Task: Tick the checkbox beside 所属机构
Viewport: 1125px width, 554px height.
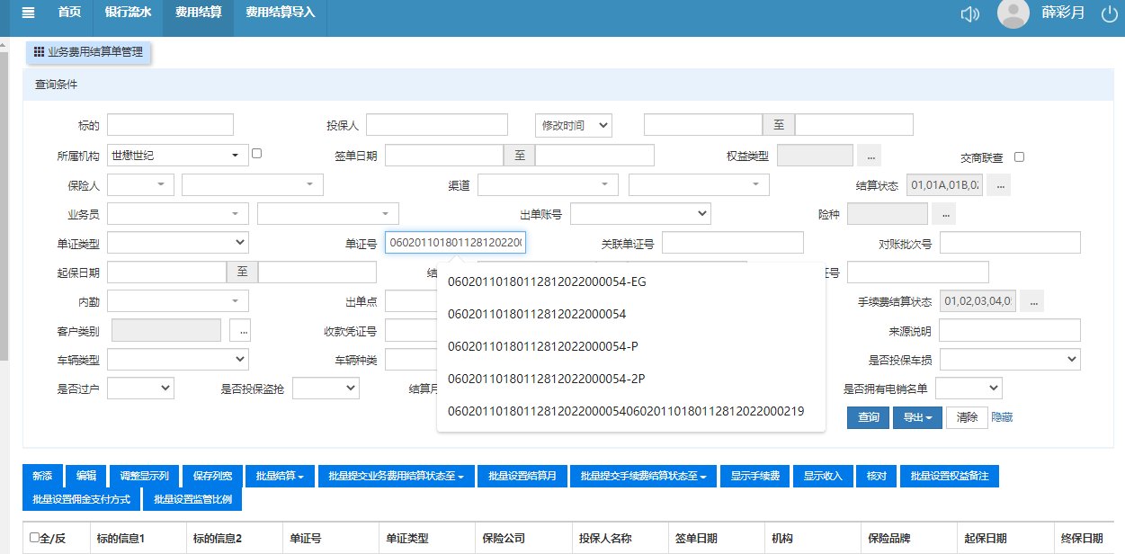Action: [257, 154]
